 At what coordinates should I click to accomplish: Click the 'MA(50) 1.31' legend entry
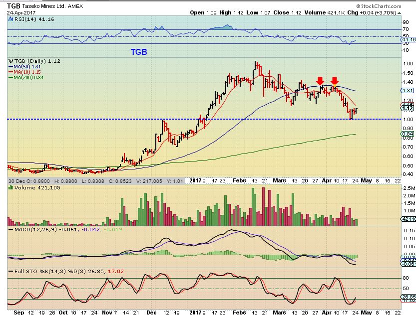pyautogui.click(x=27, y=67)
